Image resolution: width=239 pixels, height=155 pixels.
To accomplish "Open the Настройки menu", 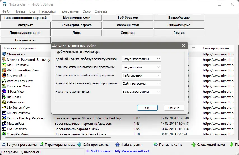I will pyautogui.click(x=47, y=11).
